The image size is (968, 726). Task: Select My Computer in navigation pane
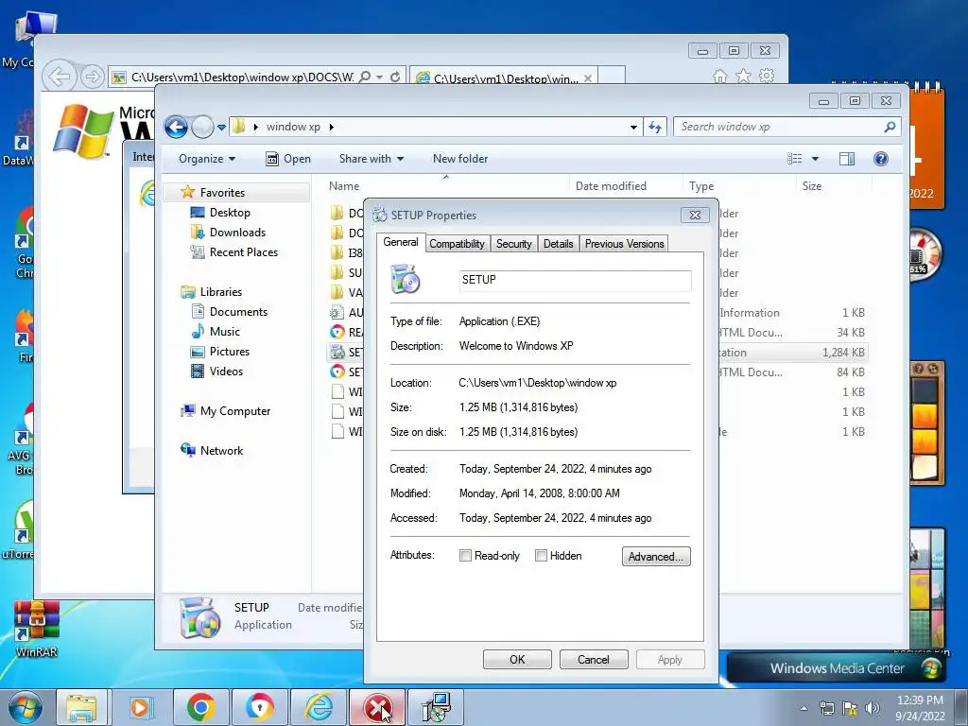pos(234,411)
